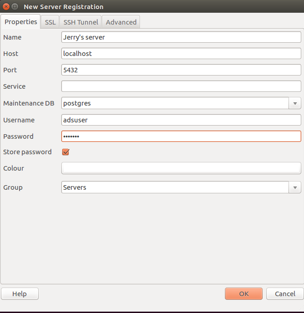Focus the Password field
This screenshot has width=304, height=313.
(x=181, y=136)
